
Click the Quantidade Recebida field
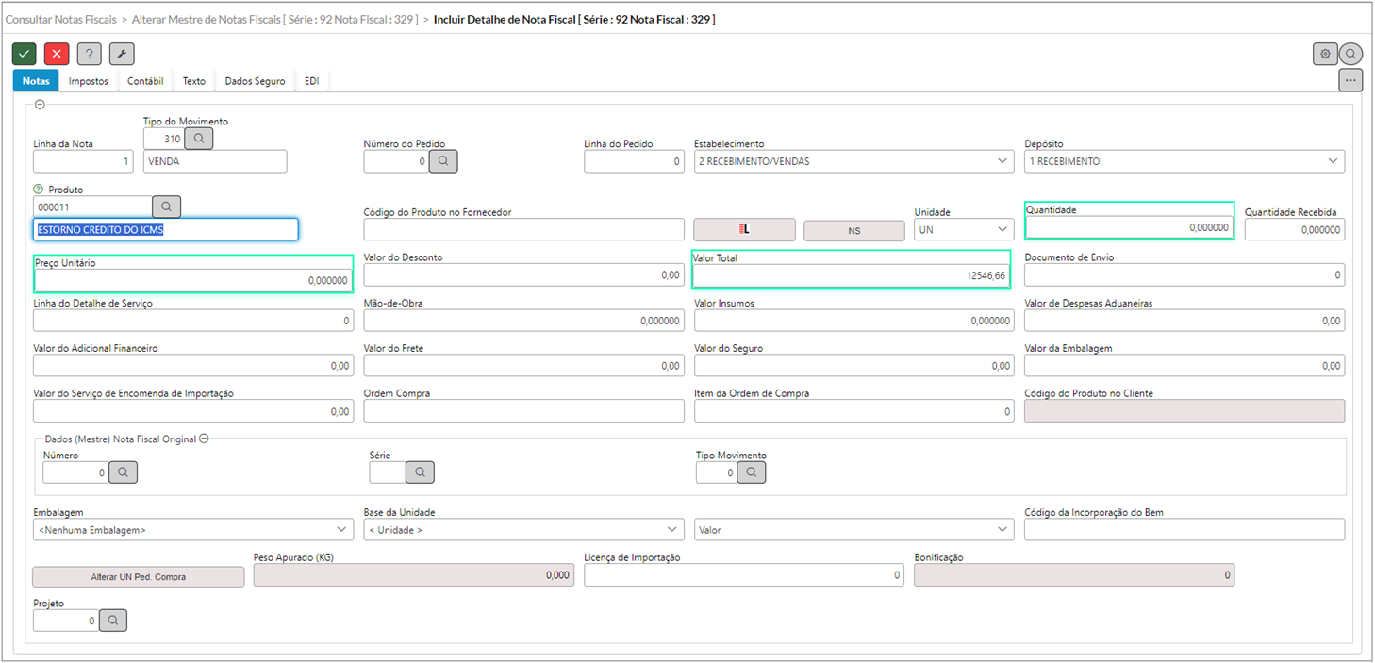pos(1295,229)
